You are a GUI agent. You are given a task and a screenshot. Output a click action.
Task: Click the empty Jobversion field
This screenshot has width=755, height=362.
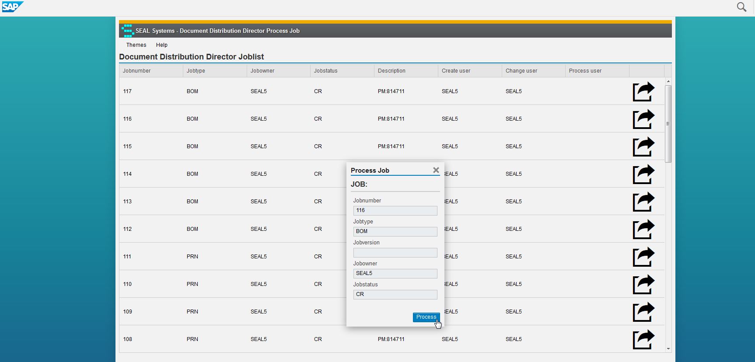(x=395, y=253)
